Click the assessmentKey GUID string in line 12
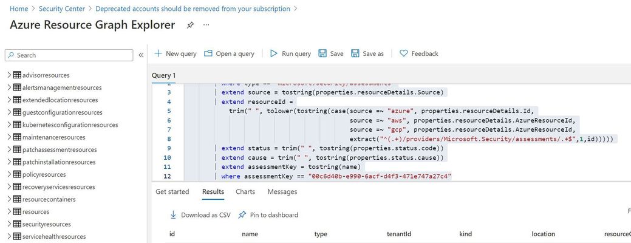631x243 pixels. [380, 176]
